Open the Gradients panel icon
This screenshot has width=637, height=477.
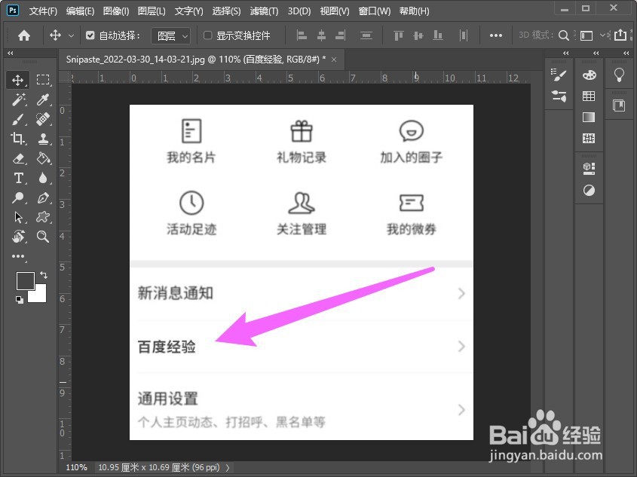589,118
